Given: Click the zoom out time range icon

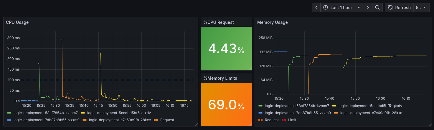Looking at the screenshot, I should pos(377,8).
